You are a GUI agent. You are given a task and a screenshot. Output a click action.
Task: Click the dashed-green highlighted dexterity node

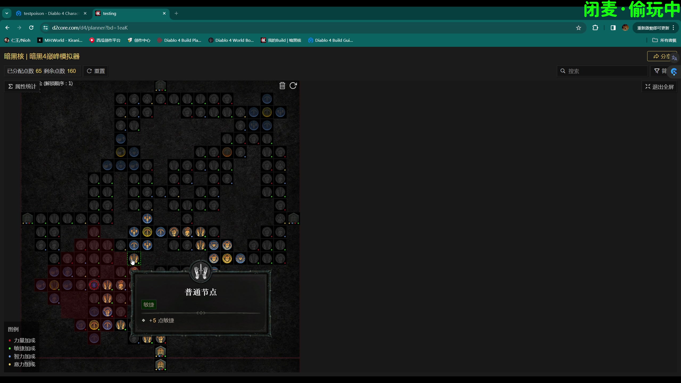134,259
